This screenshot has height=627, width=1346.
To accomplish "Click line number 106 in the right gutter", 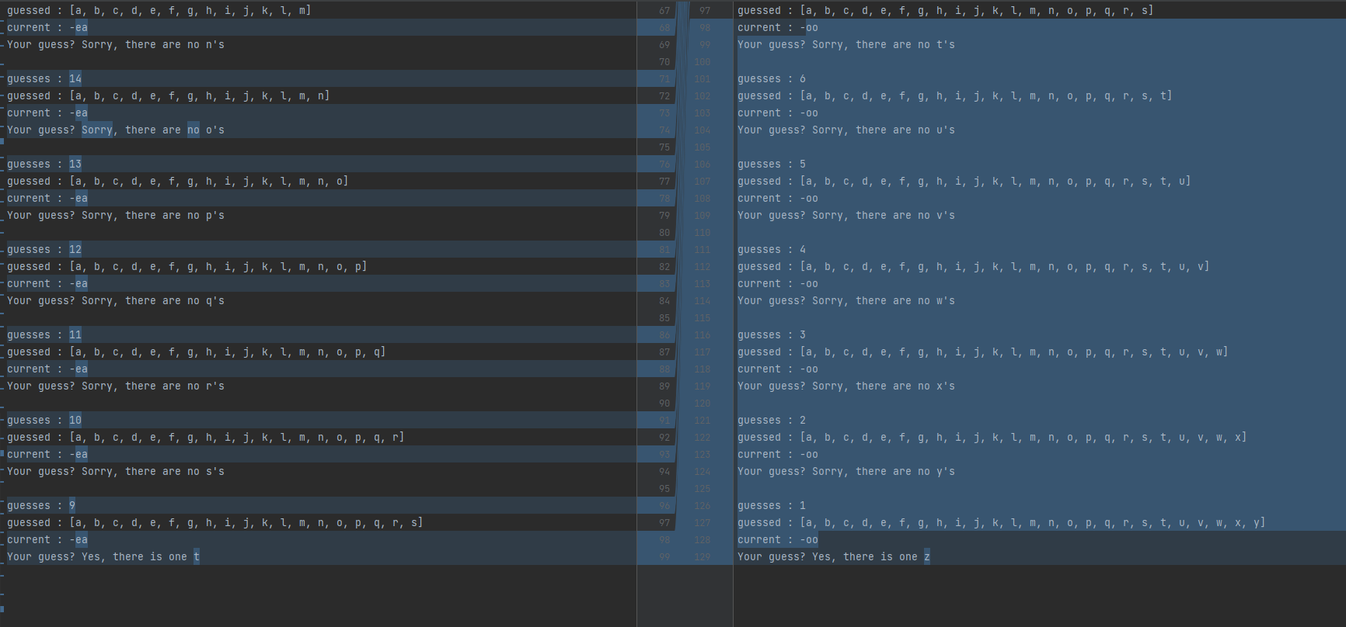I will click(x=702, y=165).
